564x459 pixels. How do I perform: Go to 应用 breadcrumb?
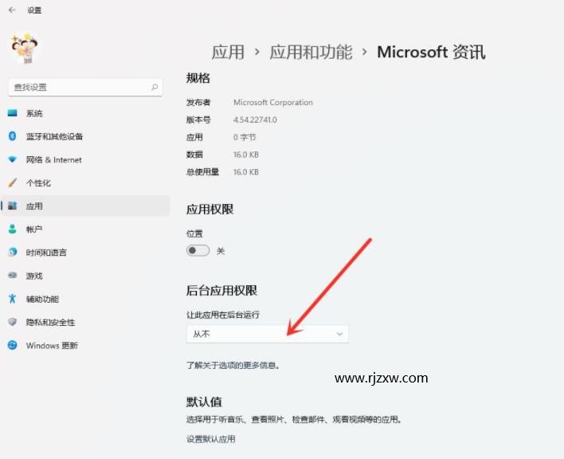coord(228,52)
